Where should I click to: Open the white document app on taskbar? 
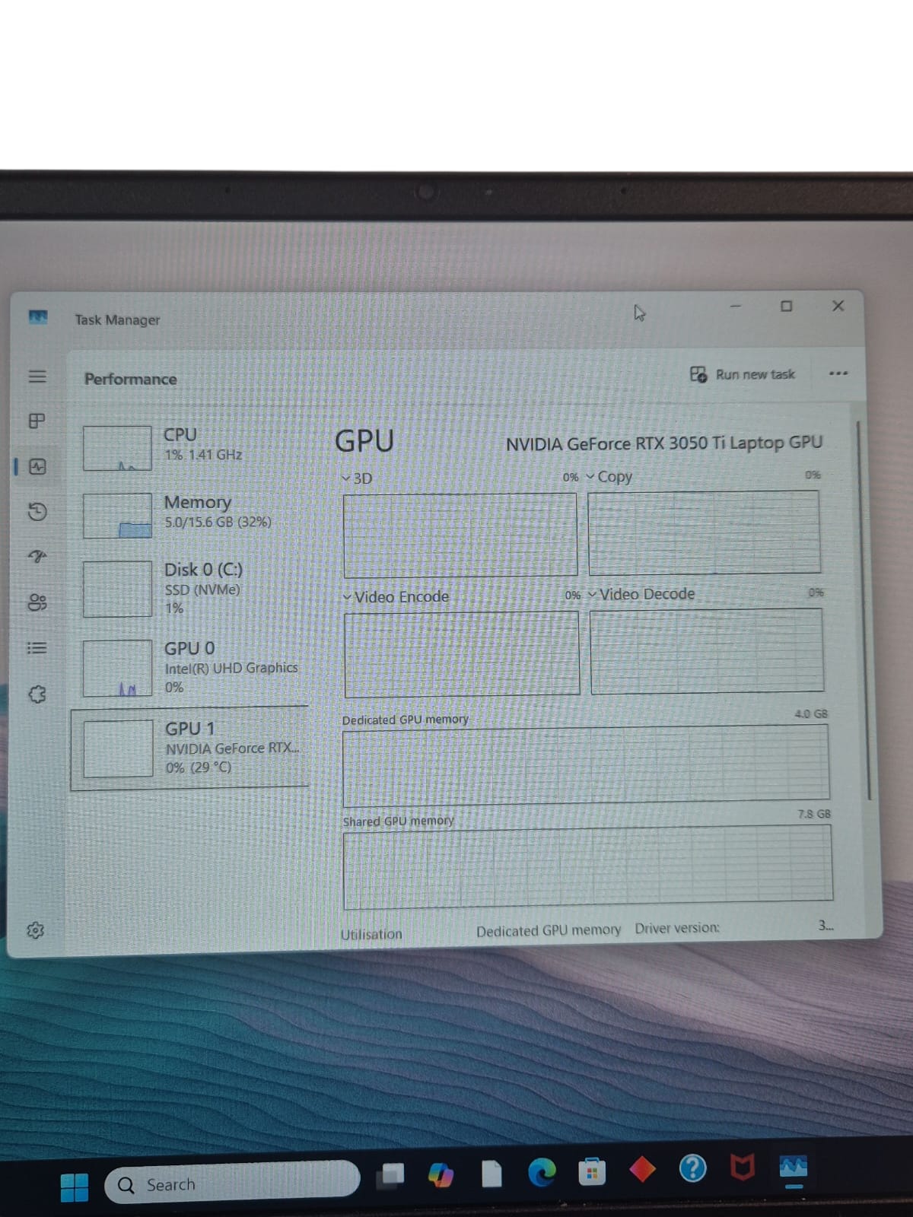tap(492, 1174)
